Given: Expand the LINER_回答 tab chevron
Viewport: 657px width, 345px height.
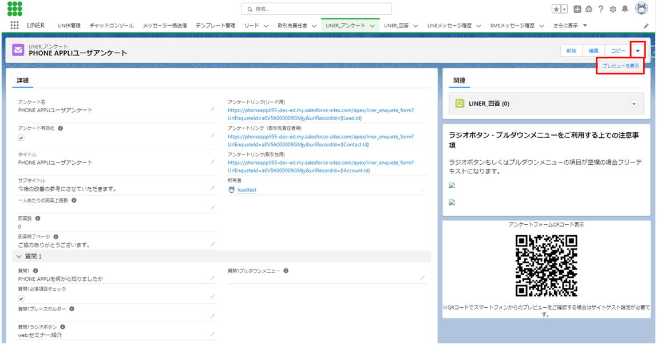Looking at the screenshot, I should tap(415, 26).
